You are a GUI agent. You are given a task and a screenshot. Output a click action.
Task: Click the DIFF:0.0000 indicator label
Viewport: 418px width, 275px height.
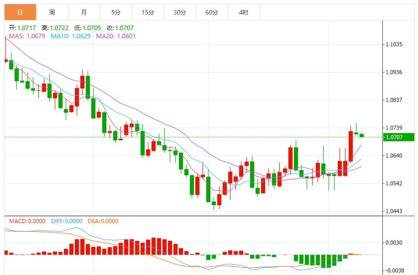coord(67,221)
